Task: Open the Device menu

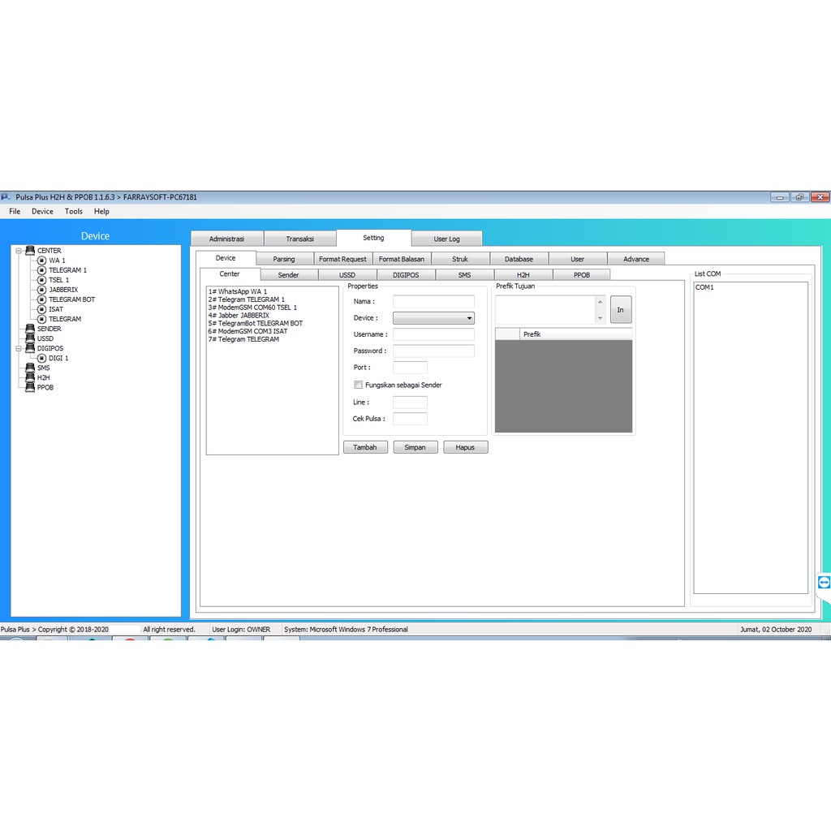Action: pos(42,211)
